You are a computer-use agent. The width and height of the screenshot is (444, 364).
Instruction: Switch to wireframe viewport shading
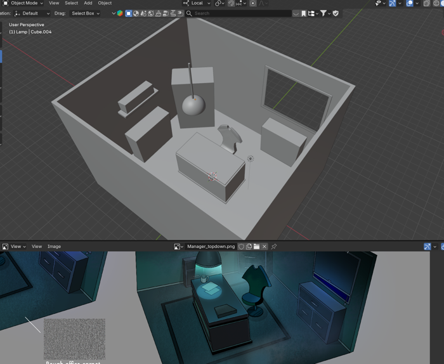[x=436, y=3]
